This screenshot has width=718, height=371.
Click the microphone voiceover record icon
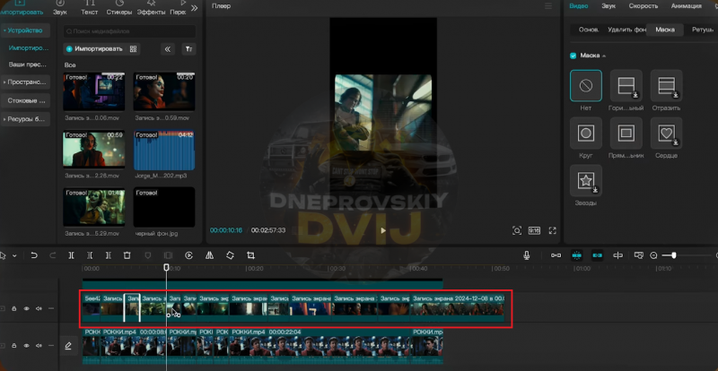(x=527, y=255)
